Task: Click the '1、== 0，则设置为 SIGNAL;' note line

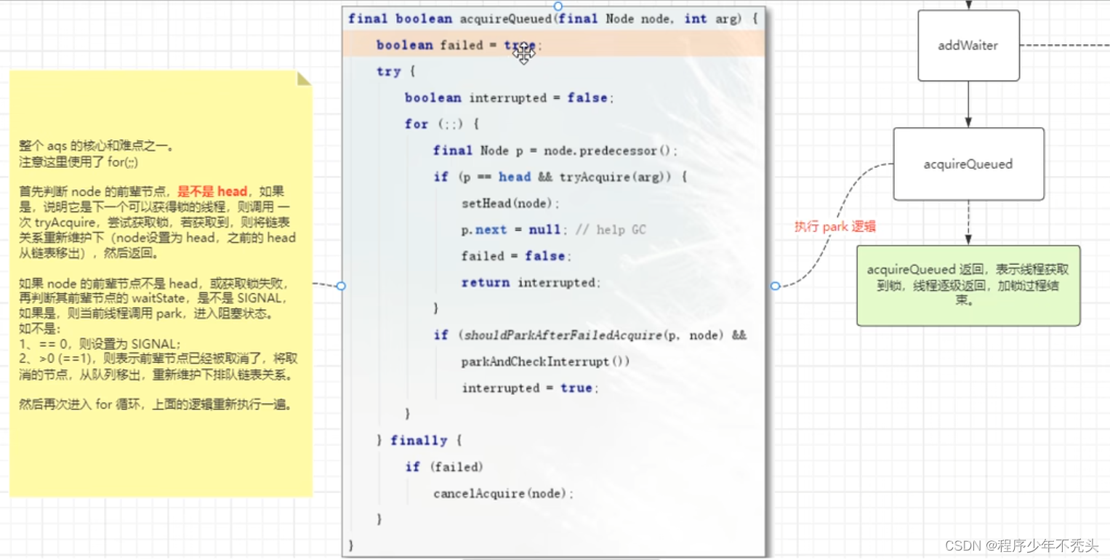Action: pos(100,343)
